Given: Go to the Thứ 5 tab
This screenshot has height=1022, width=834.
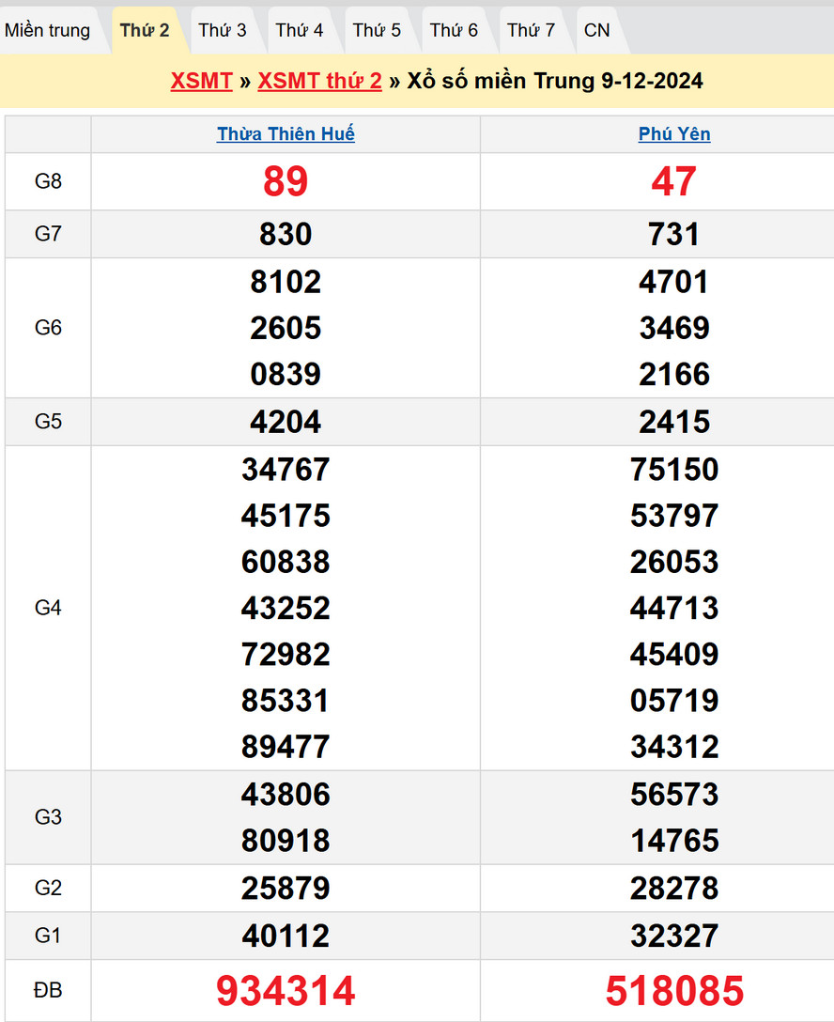Looking at the screenshot, I should [377, 30].
